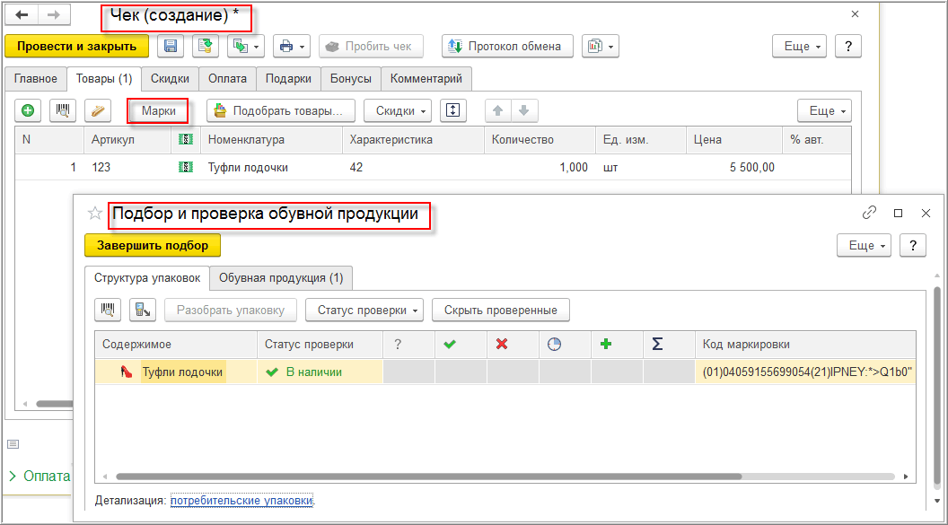948x525 pixels.
Task: Open the Еще menu in Подбор window
Action: point(864,245)
